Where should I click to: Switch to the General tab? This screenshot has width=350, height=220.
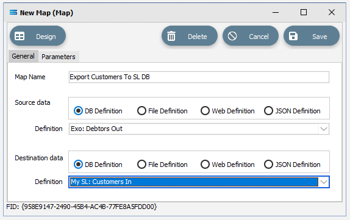click(x=23, y=56)
